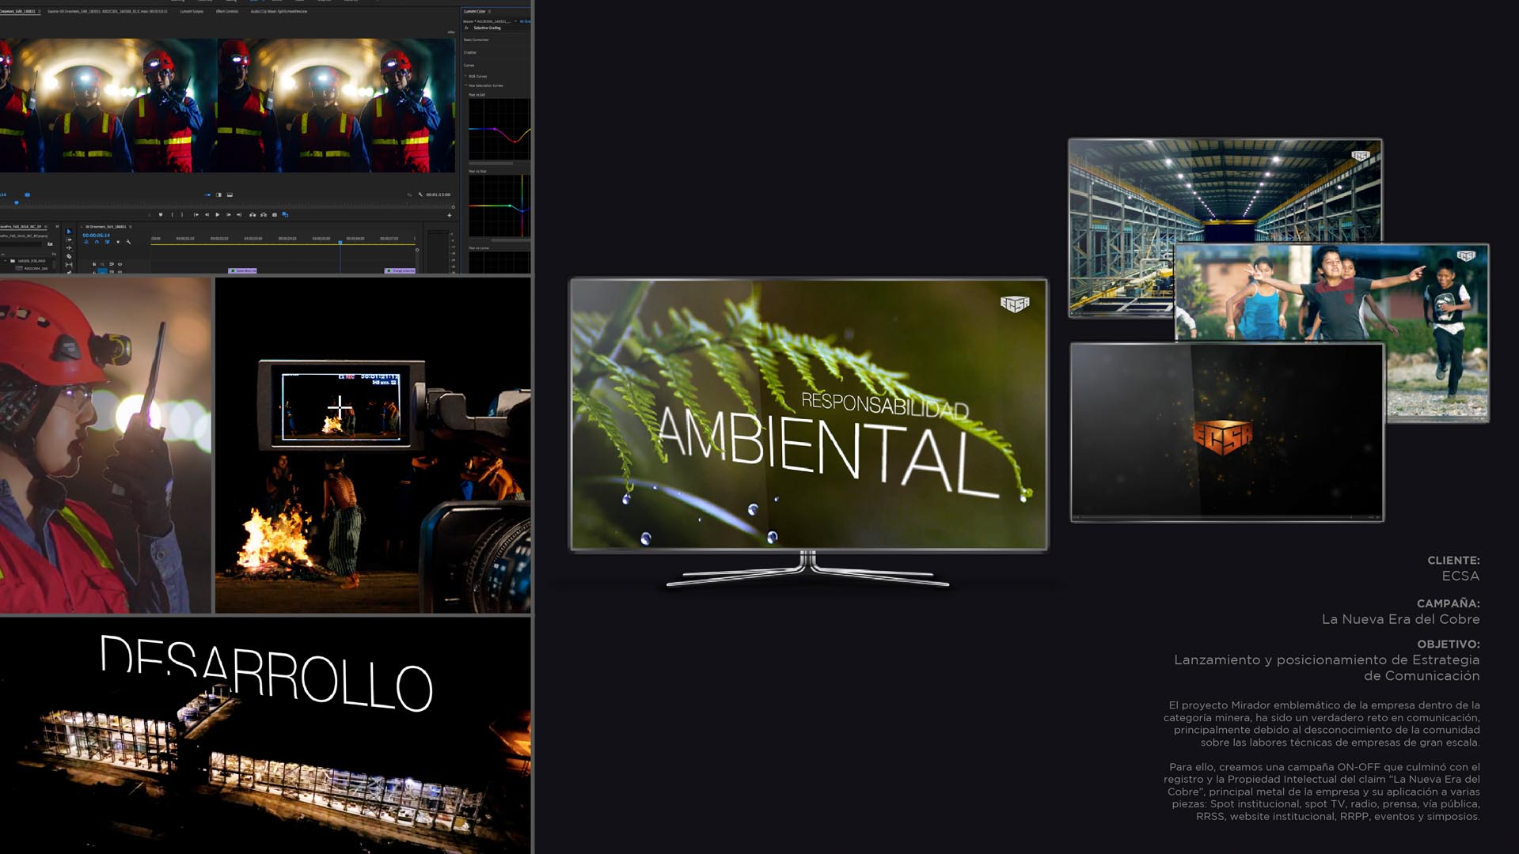This screenshot has width=1519, height=854.
Task: Click the Add Marker icon
Action: [x=161, y=214]
